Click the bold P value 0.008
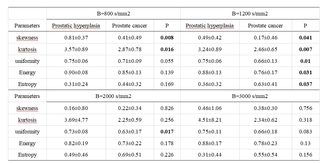This screenshot has height=163, width=325. pos(167,38)
